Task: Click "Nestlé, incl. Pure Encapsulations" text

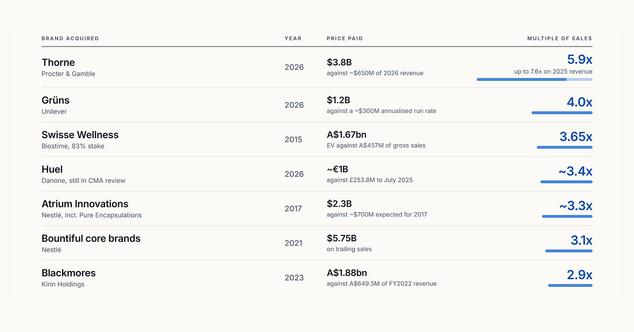Action: [92, 216]
